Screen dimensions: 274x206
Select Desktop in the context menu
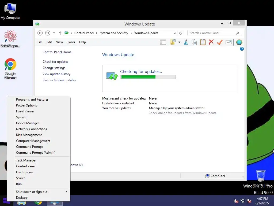[22, 198]
